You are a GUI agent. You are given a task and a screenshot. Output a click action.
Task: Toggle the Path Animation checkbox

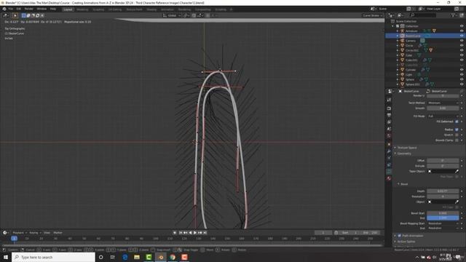(x=400, y=236)
